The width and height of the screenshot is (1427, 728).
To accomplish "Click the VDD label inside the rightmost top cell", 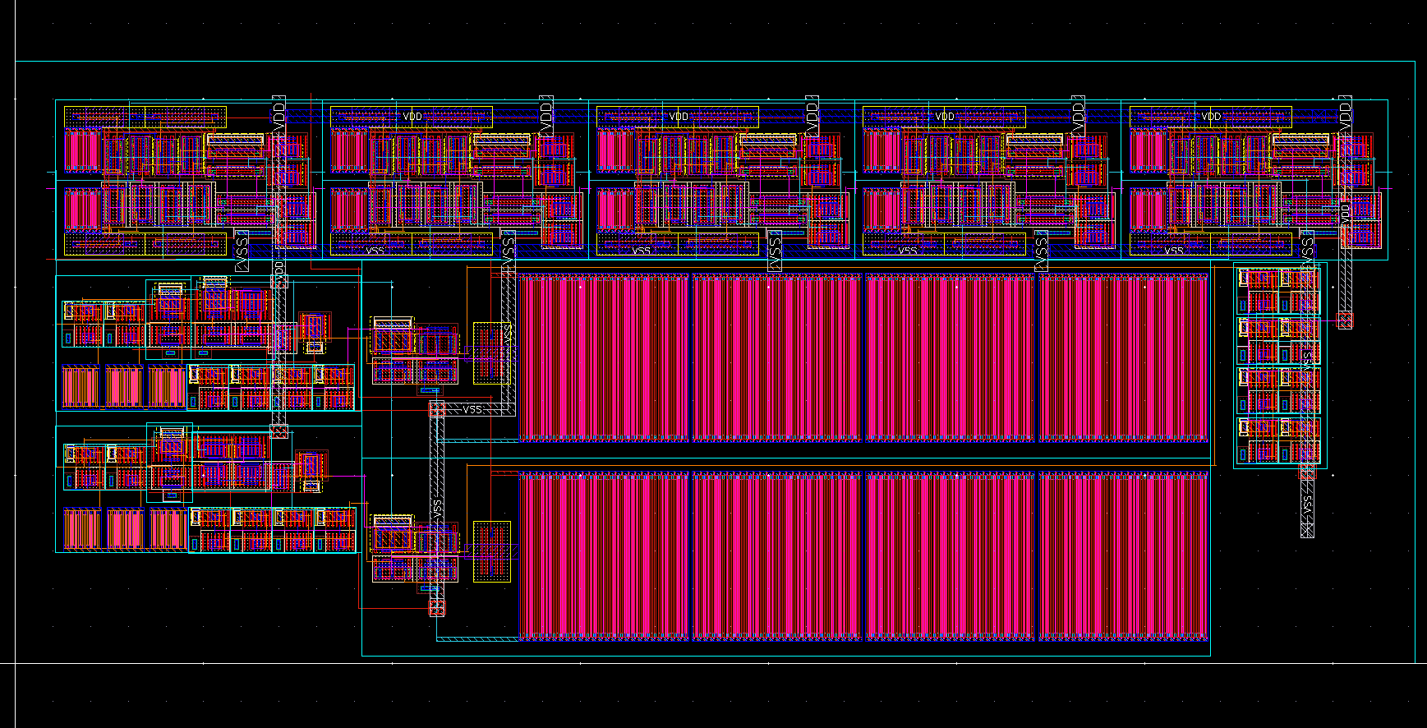I will (1211, 117).
